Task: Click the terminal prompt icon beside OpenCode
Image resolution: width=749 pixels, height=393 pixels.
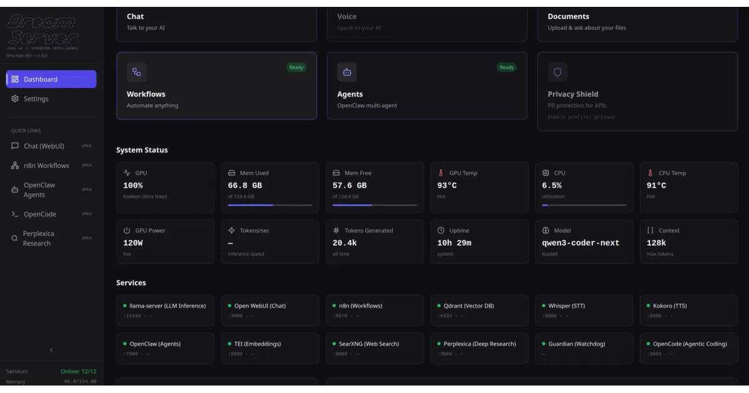Action: (15, 214)
